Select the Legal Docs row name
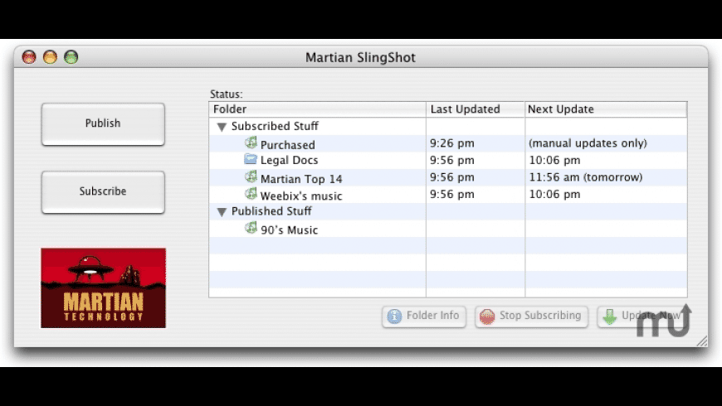This screenshot has width=722, height=406. pos(289,161)
